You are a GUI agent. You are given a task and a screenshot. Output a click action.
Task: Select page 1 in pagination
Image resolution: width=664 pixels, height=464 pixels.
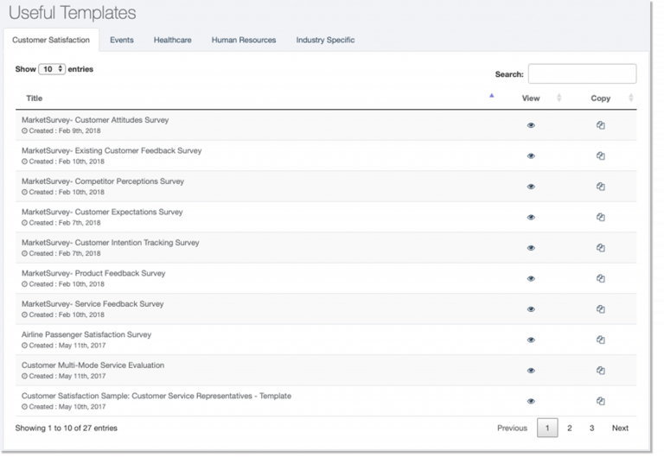point(547,428)
